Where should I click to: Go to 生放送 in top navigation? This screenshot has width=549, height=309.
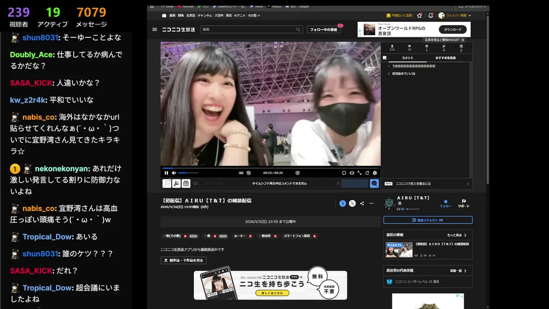(x=190, y=15)
